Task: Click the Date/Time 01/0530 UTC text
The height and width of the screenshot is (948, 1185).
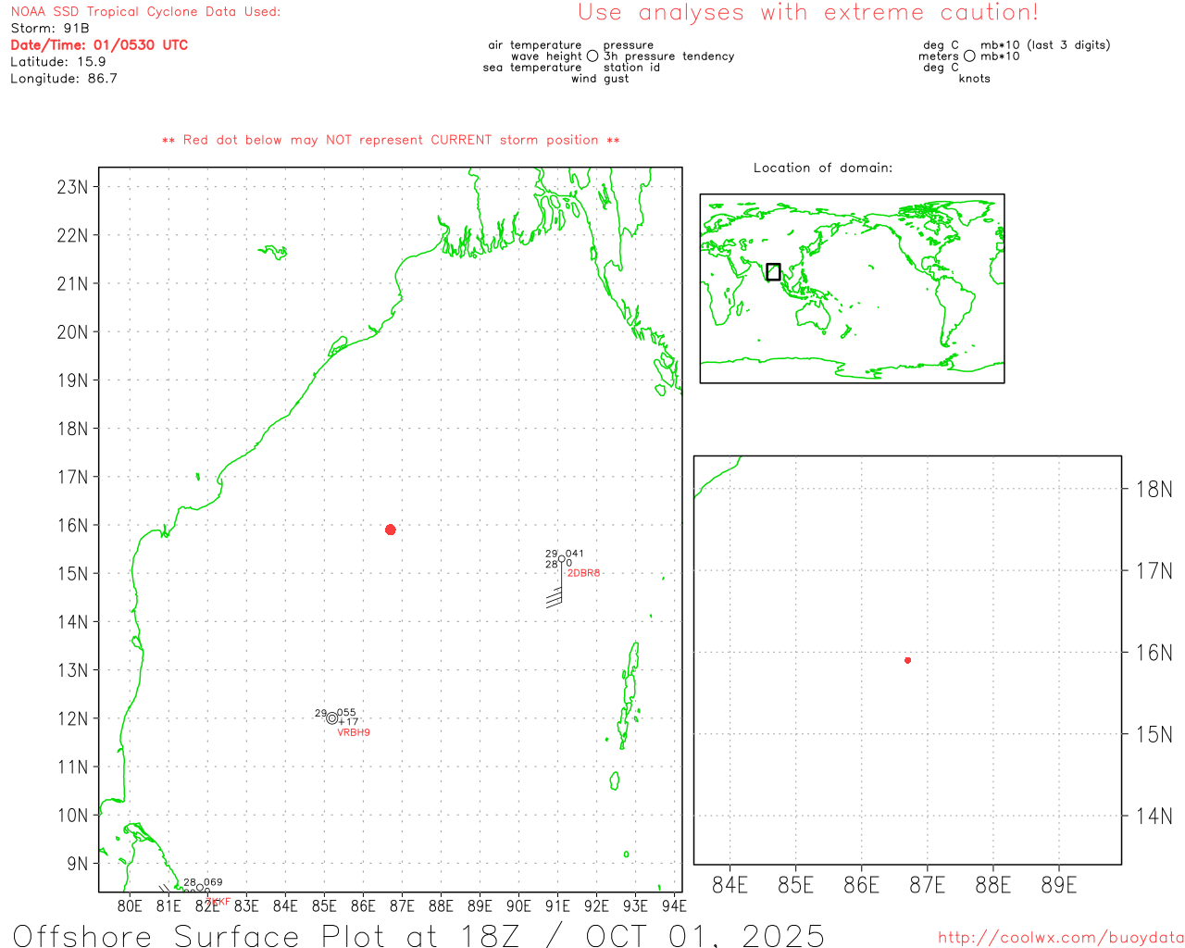Action: tap(99, 45)
